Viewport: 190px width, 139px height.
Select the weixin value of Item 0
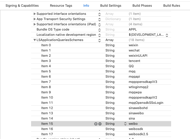coord(133,45)
